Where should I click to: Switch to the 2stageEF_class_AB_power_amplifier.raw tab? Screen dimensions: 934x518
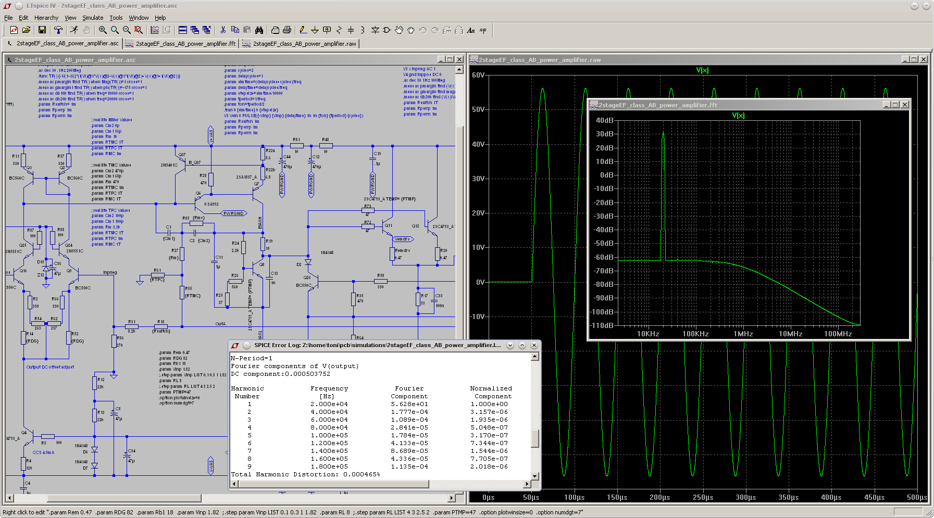pyautogui.click(x=300, y=44)
